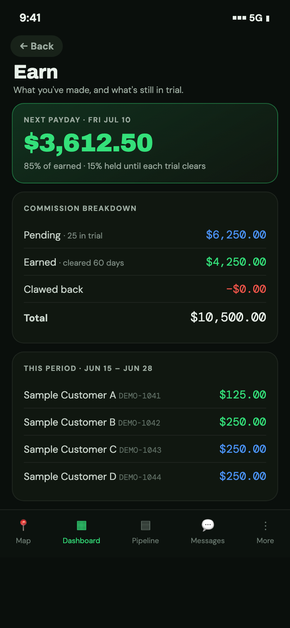Screen dimensions: 290x628
Task: Switch to the More tab label
Action: point(265,541)
